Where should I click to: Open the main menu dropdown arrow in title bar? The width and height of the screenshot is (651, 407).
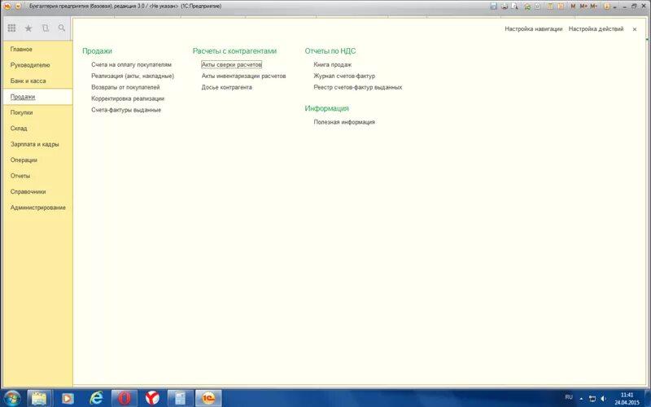[x=18, y=7]
